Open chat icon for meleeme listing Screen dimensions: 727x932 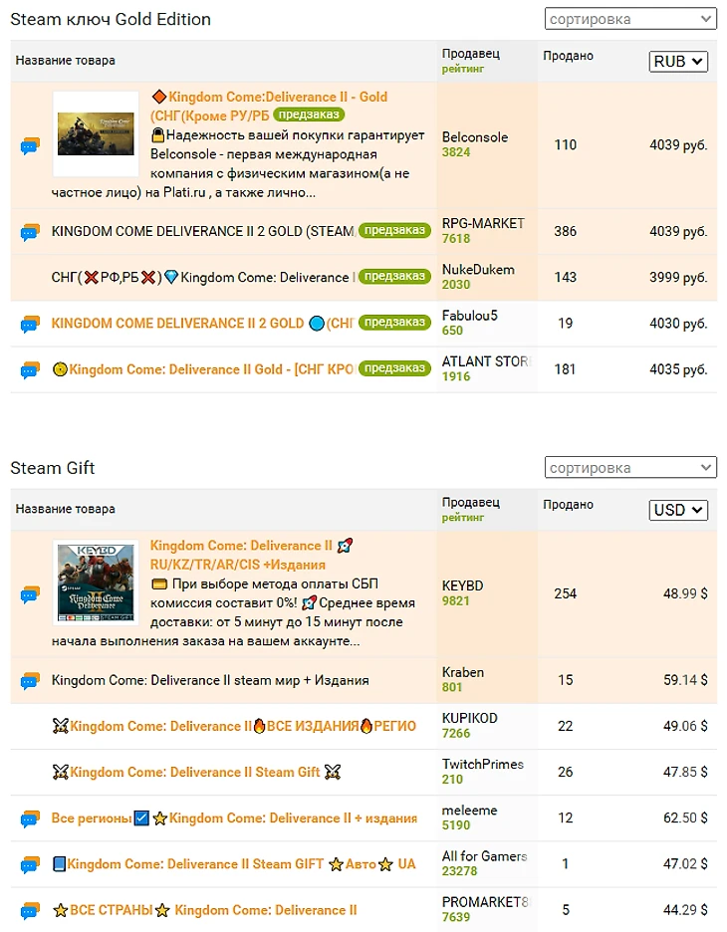click(30, 819)
